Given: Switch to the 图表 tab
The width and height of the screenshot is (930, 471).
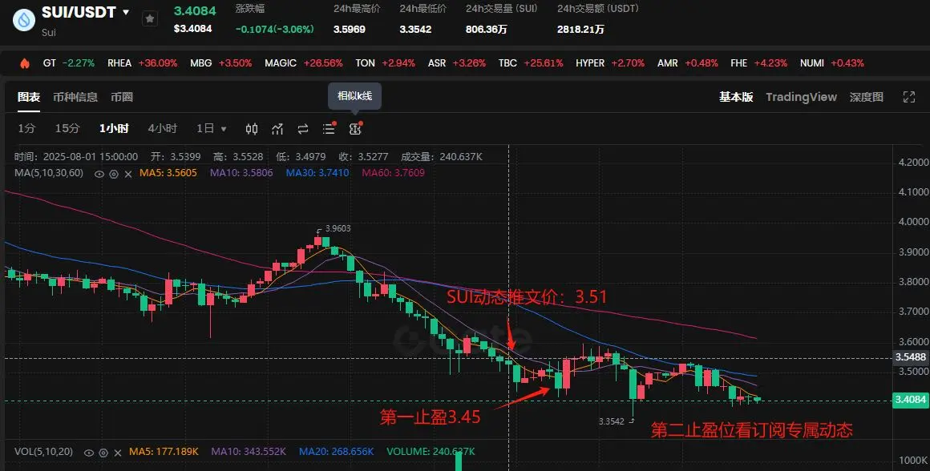Looking at the screenshot, I should pyautogui.click(x=29, y=97).
